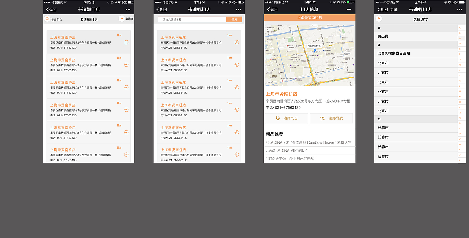Screen dimensions: 469x238
Task: Open the ••• menu on the 选择城市 screen
Action: (459, 10)
